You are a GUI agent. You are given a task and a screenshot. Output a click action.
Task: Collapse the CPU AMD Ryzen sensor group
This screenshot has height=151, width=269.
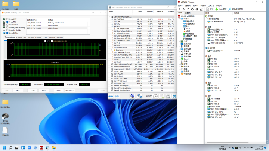110,16
